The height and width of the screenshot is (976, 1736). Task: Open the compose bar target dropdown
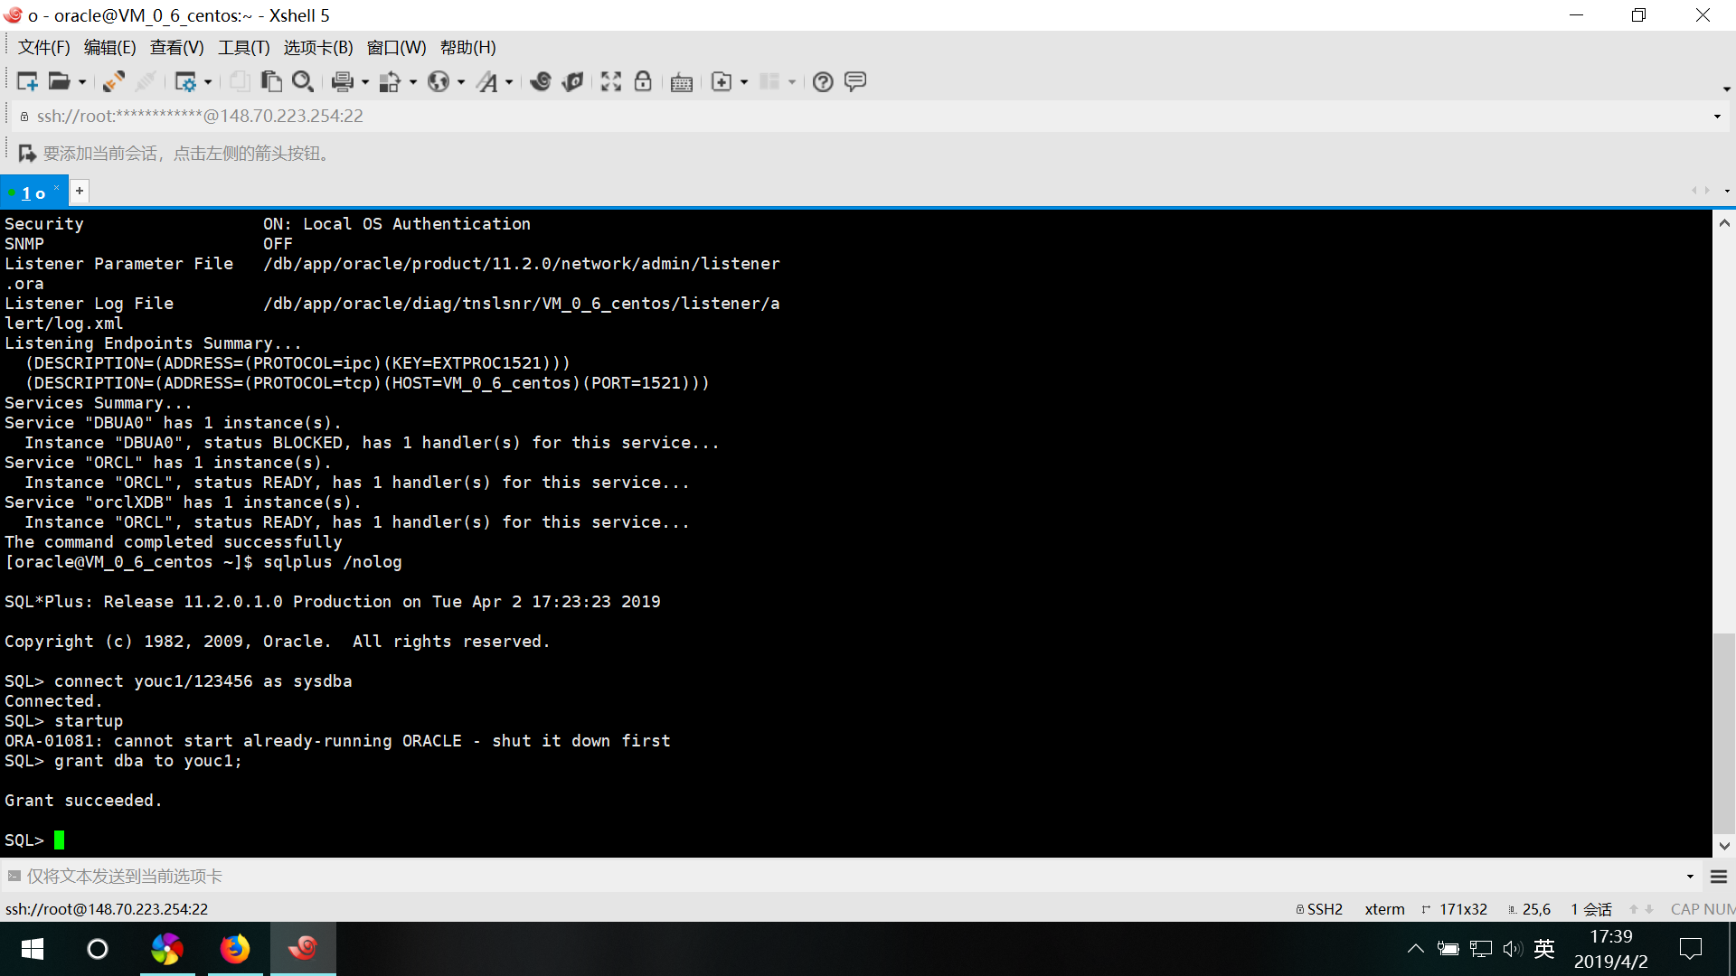(1690, 877)
